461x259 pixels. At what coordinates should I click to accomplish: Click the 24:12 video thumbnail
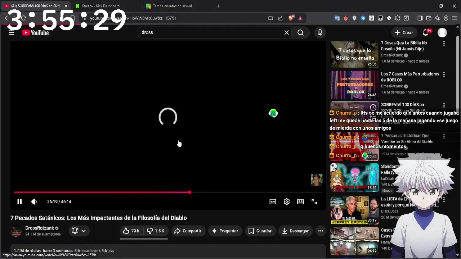click(355, 241)
